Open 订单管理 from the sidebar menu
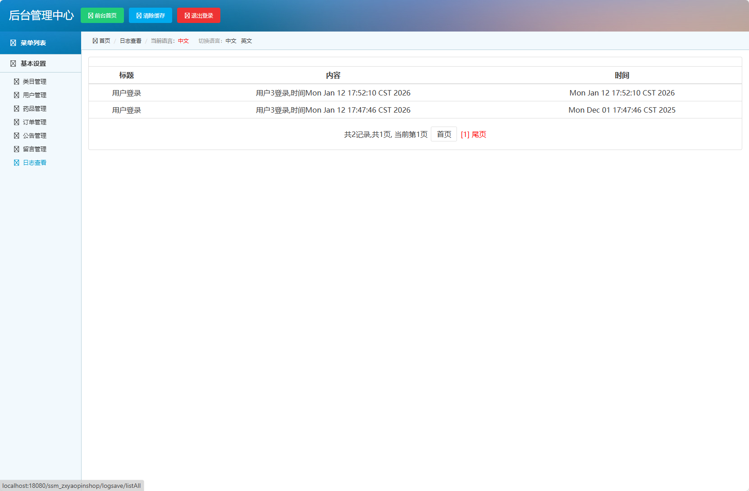Viewport: 749px width, 491px height. click(35, 122)
